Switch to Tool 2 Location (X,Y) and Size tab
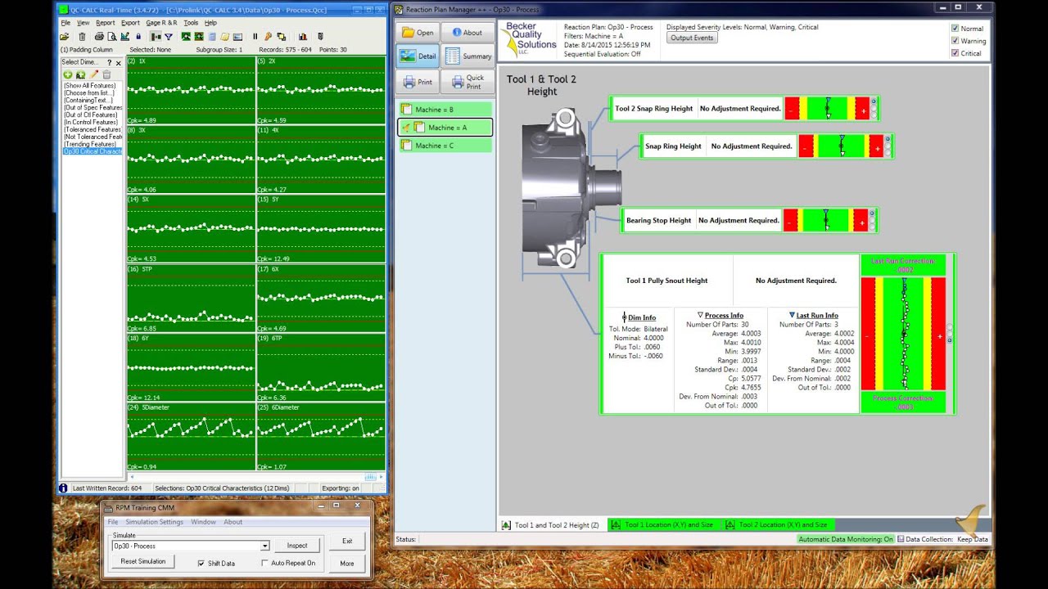The image size is (1048, 589). (x=778, y=524)
